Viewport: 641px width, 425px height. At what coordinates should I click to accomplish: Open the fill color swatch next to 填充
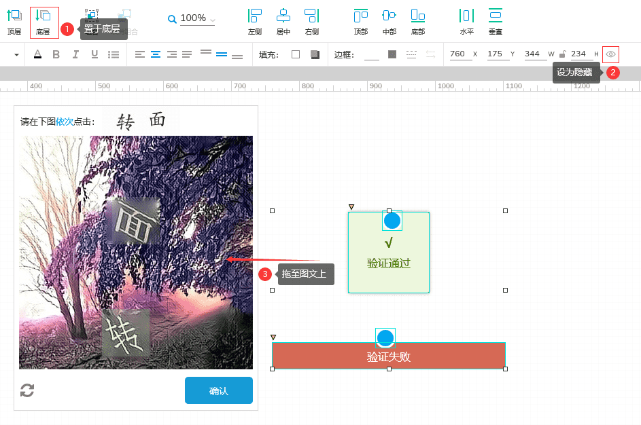tap(297, 55)
